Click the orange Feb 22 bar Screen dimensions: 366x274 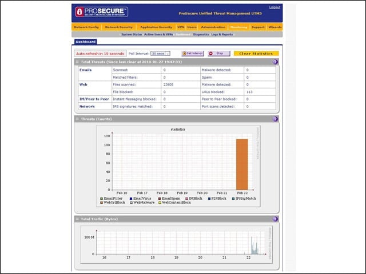pos(242,164)
